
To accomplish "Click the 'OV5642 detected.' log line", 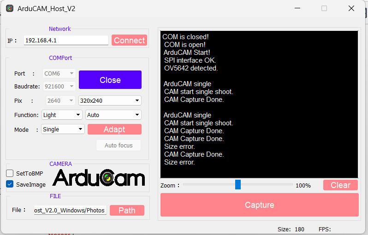I will 191,68.
